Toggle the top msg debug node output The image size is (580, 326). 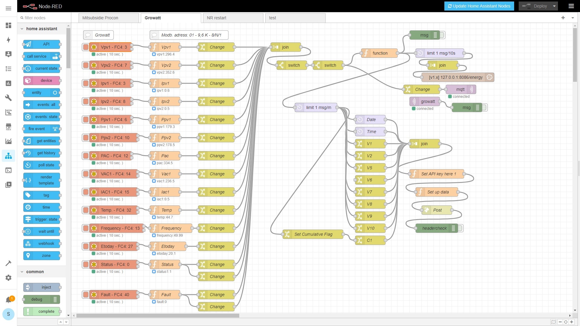(443, 35)
